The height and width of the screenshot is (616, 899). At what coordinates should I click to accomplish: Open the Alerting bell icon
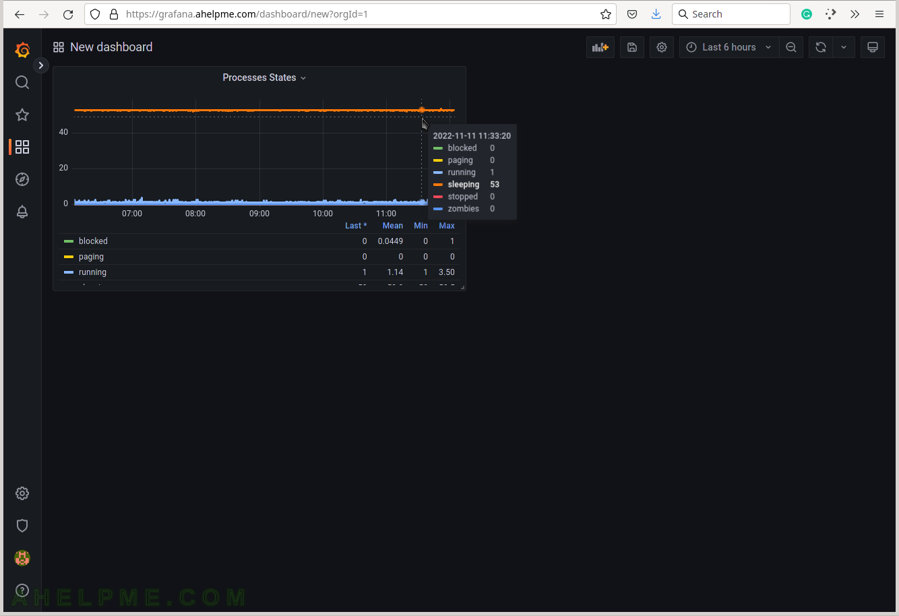22,212
